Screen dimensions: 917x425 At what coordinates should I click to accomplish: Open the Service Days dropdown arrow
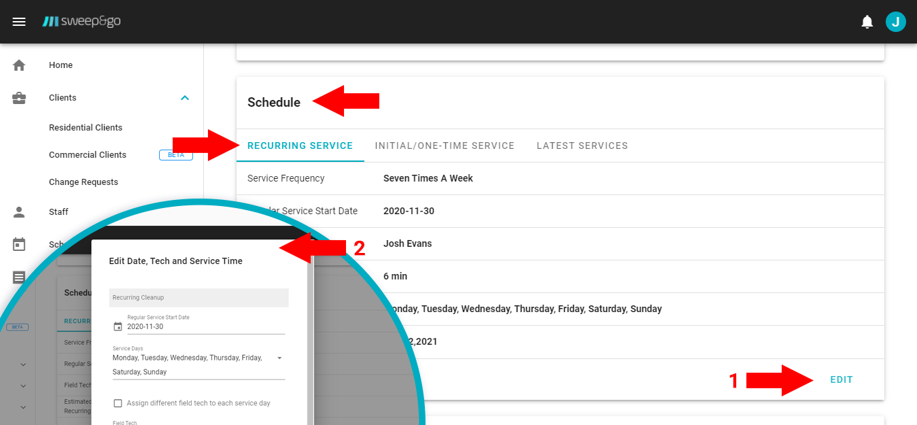[279, 358]
